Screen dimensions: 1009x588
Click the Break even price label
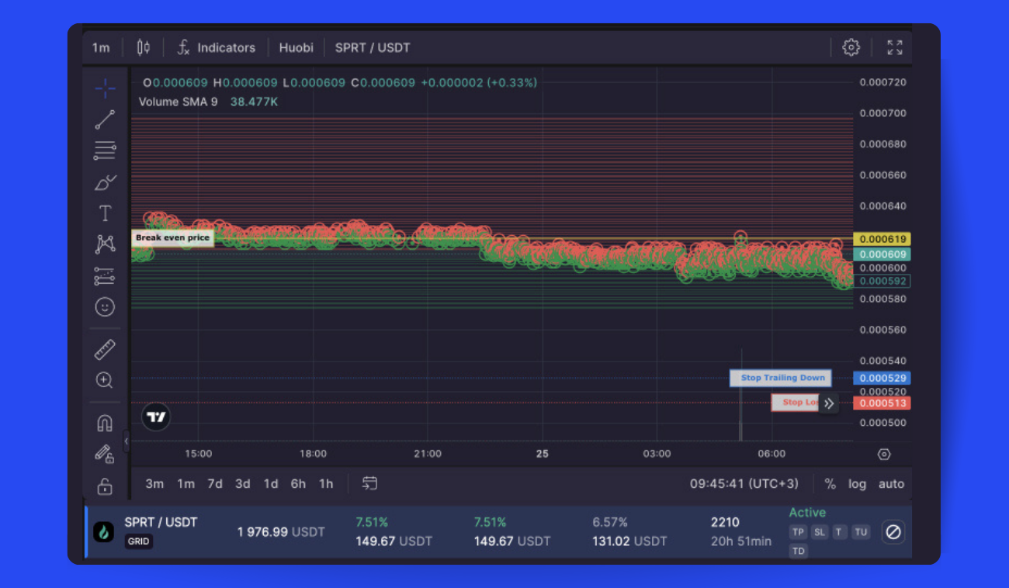tap(172, 238)
